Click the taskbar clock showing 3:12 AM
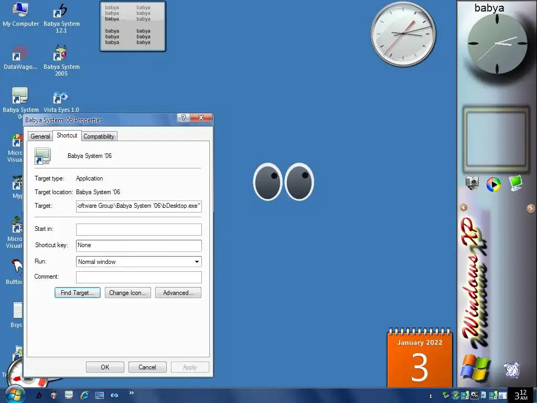 pyautogui.click(x=521, y=395)
